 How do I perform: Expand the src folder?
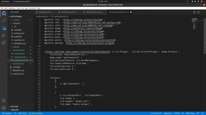(x=15, y=27)
